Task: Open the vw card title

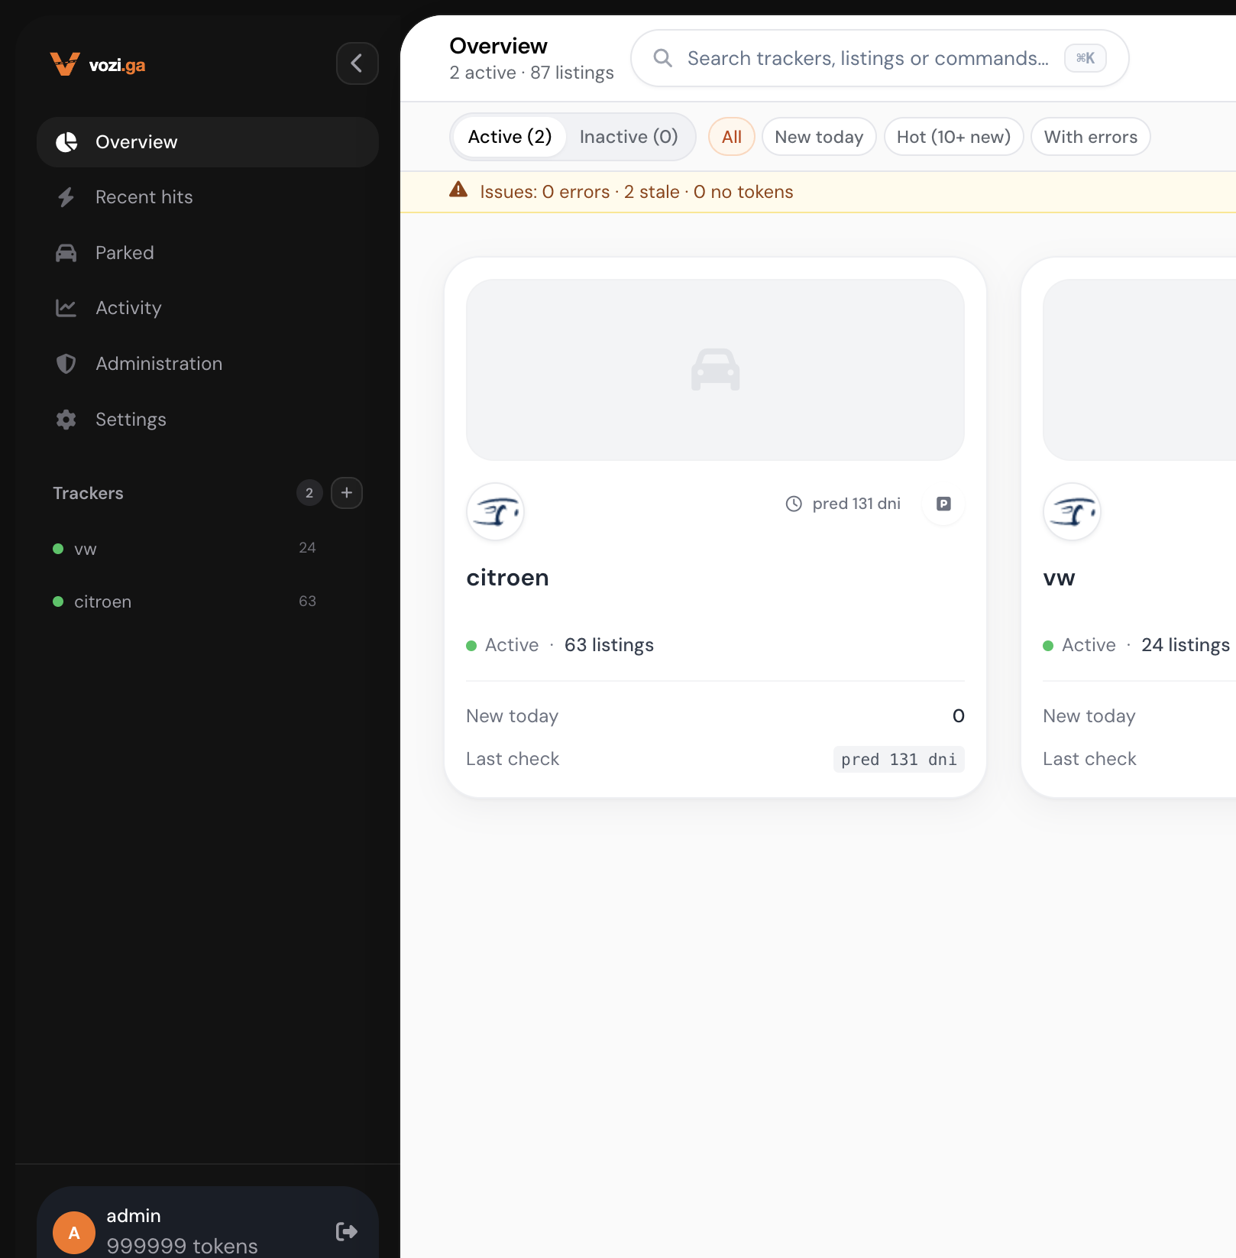Action: click(1060, 578)
